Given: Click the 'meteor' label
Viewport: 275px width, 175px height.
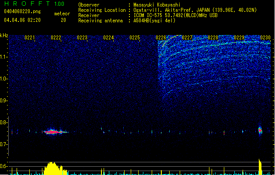Looking at the screenshot, I should coord(62,14).
